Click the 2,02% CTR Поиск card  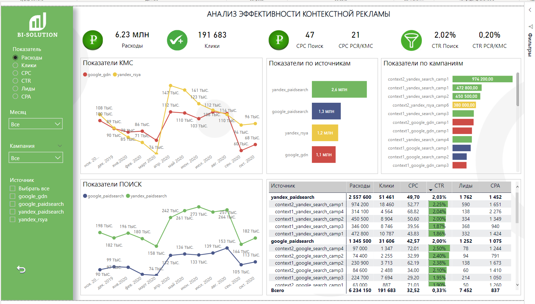pos(445,39)
